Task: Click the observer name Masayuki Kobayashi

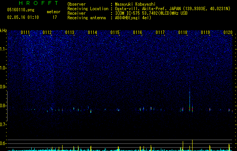Action: 135,4
